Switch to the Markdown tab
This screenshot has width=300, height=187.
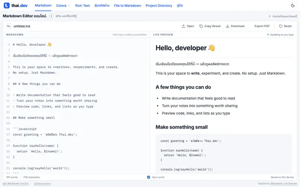(x=43, y=5)
